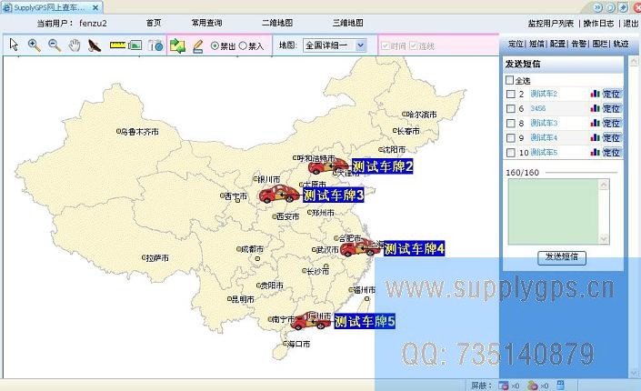Switch to the 轨迹 tab
The height and width of the screenshot is (391, 641).
point(621,44)
